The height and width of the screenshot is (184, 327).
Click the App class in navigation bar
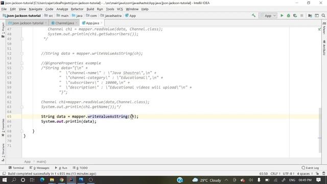(130, 16)
